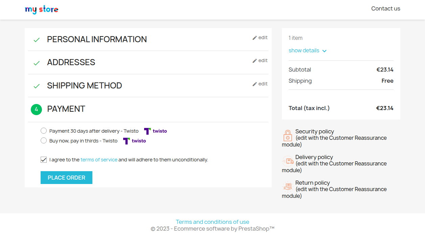Open Terms and conditions of use footer link
This screenshot has height=237, width=425.
point(212,222)
